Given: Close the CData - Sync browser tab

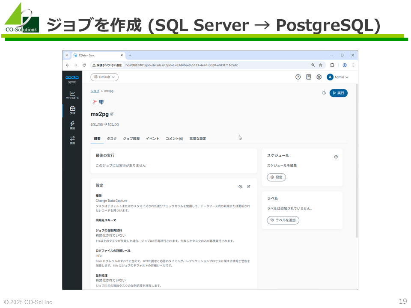Looking at the screenshot, I should 122,55.
